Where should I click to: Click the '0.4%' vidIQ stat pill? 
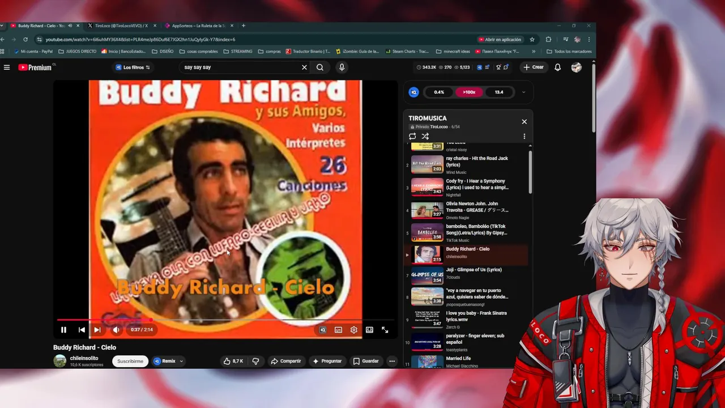coord(439,92)
